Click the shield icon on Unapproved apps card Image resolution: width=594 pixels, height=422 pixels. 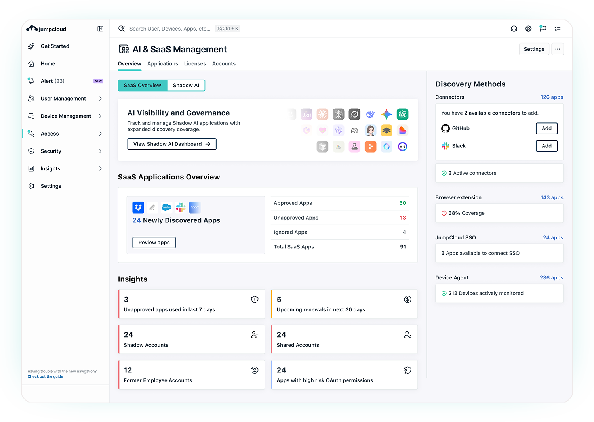pyautogui.click(x=255, y=300)
